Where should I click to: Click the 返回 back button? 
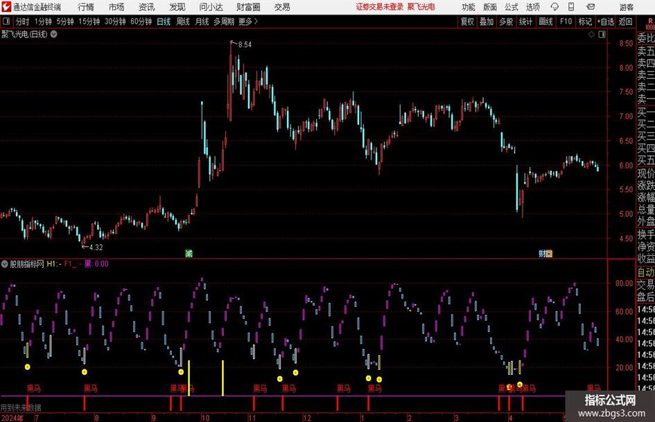(x=625, y=21)
